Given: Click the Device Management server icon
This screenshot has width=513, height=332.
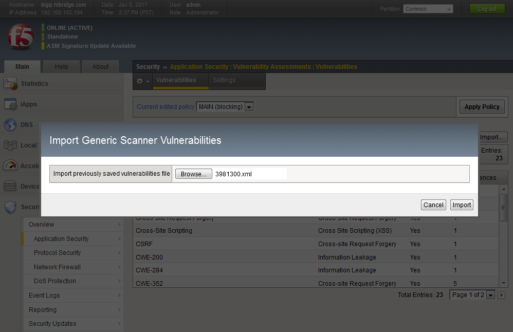Looking at the screenshot, I should [10, 186].
